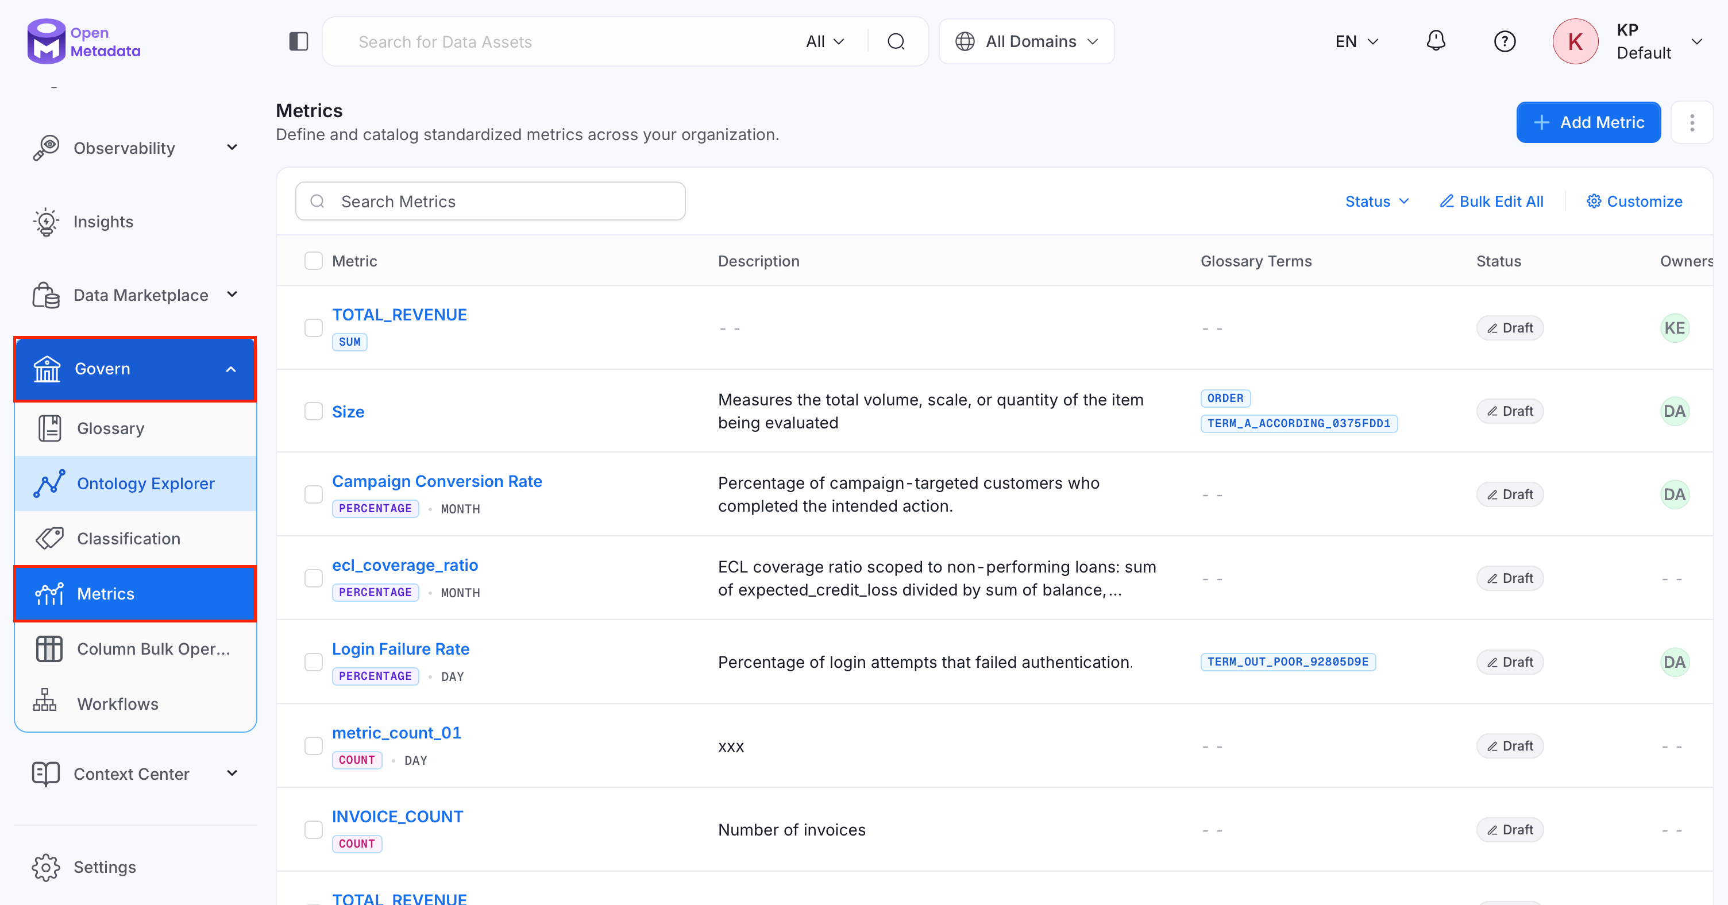Click the Draft status badge for metric_count_01

(x=1509, y=746)
